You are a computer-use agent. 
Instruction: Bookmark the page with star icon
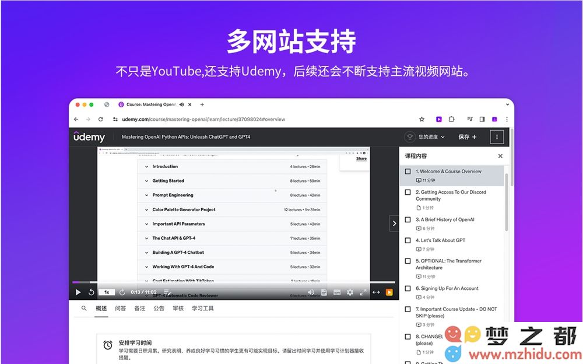422,120
